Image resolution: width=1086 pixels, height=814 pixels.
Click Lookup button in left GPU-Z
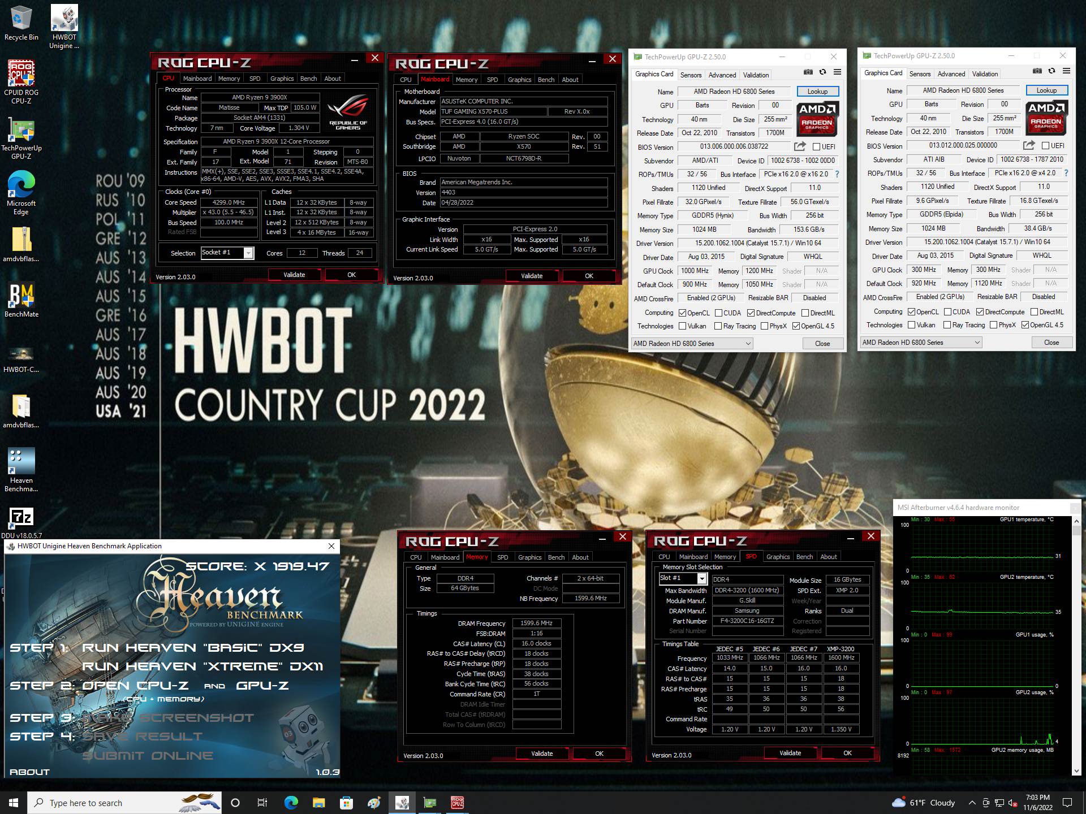click(817, 92)
